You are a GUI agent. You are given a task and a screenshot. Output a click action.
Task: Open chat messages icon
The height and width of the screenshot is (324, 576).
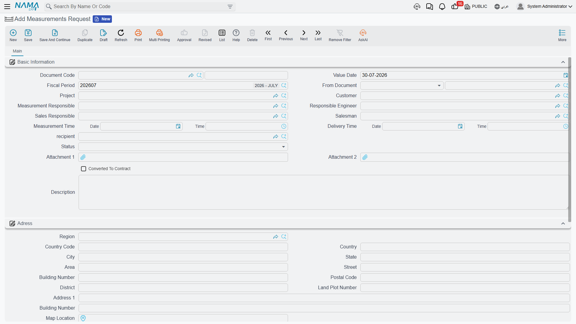tap(429, 7)
